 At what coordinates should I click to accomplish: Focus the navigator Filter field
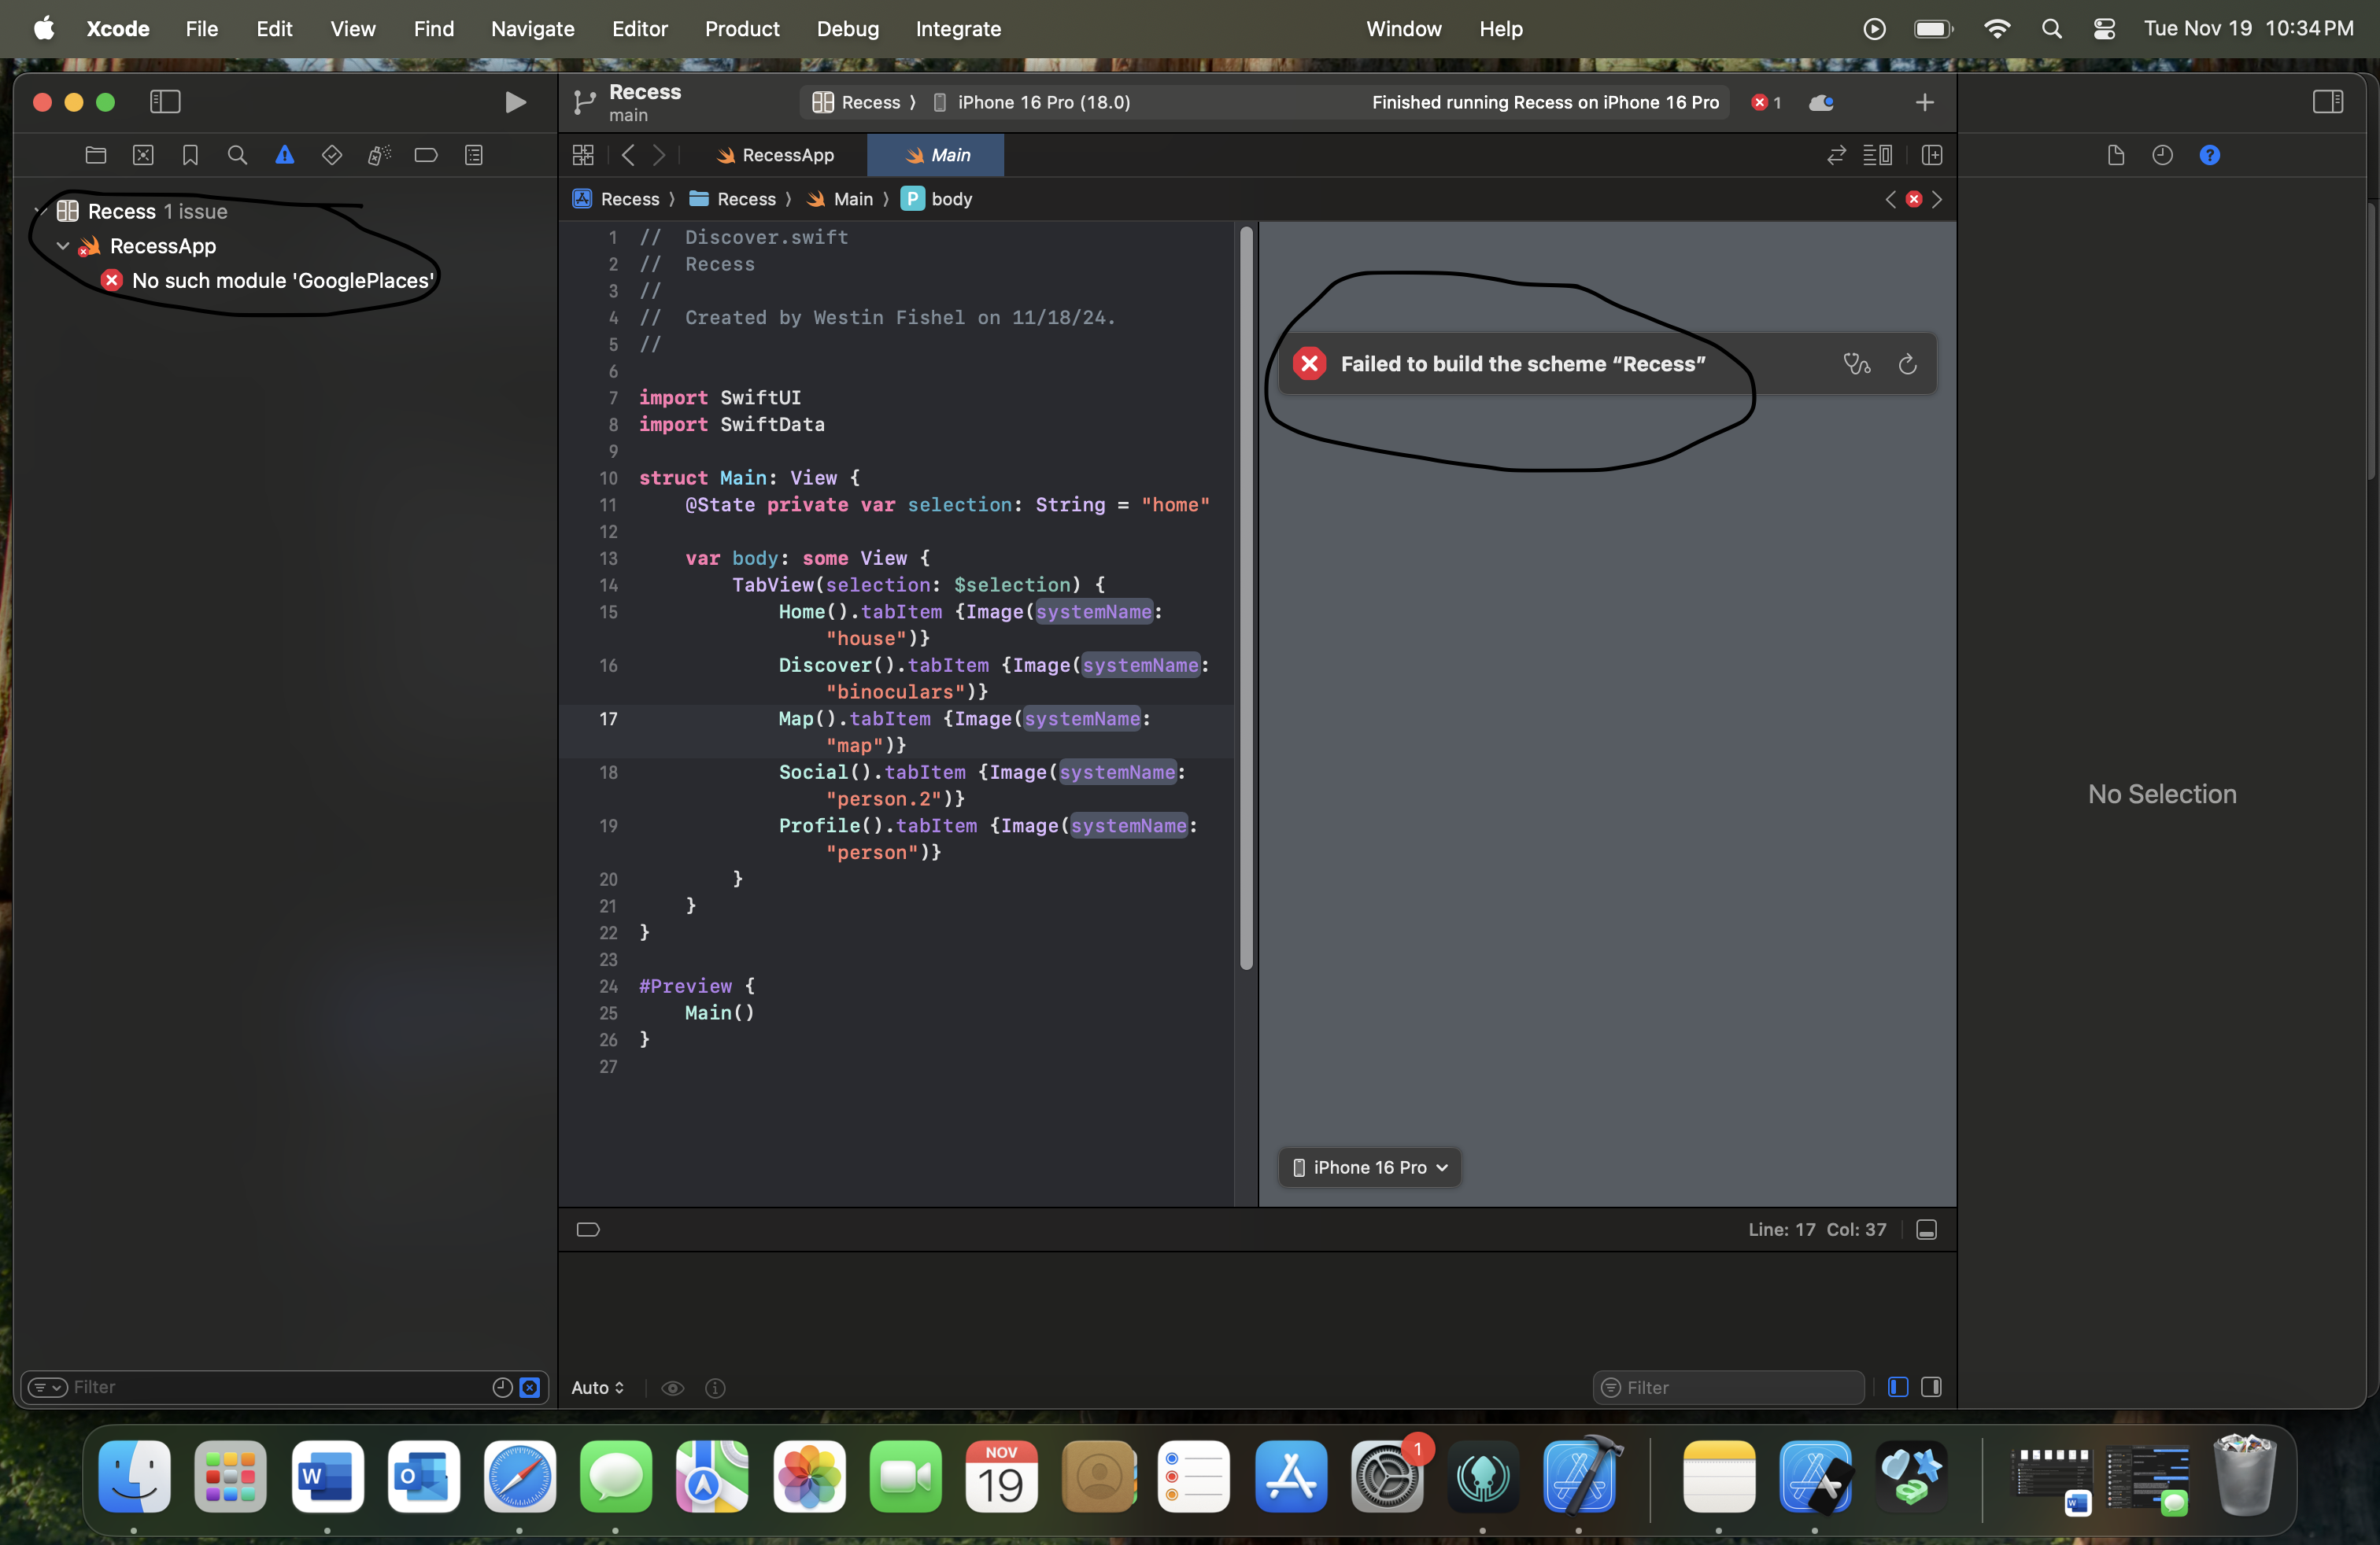pyautogui.click(x=283, y=1387)
